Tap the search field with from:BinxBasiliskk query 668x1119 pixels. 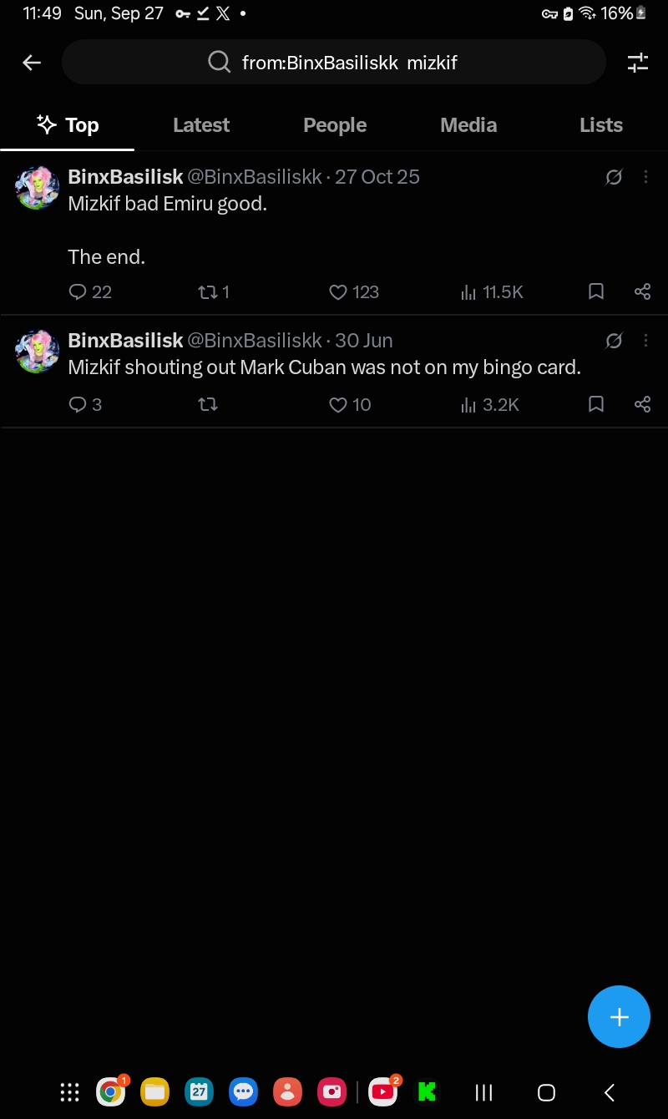(x=334, y=63)
